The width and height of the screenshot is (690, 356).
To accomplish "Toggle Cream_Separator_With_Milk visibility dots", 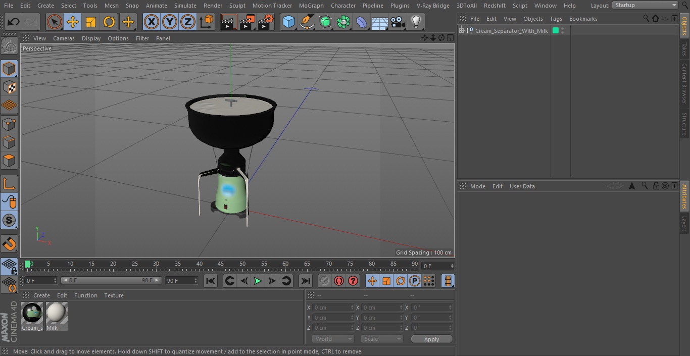I will (x=562, y=31).
